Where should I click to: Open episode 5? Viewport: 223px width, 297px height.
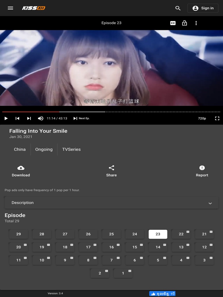(x=158, y=260)
